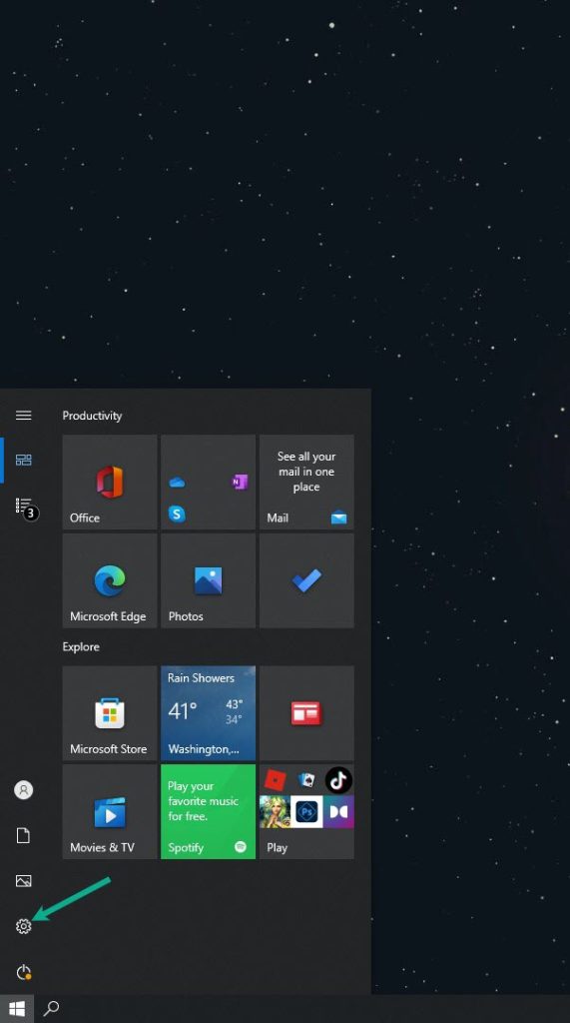Open Dolby Access in the Play tile
The height and width of the screenshot is (1023, 570).
pyautogui.click(x=339, y=812)
